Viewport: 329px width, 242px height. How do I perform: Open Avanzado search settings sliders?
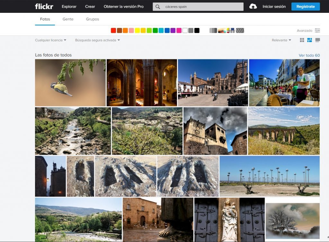[x=318, y=30]
